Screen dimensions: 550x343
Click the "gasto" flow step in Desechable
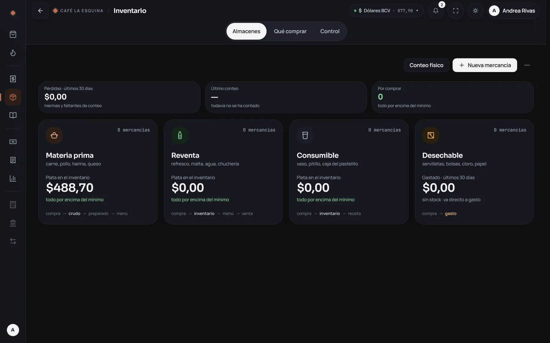pos(450,213)
